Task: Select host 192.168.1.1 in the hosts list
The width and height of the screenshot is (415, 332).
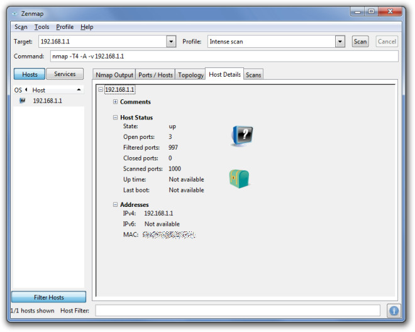Action: point(48,101)
